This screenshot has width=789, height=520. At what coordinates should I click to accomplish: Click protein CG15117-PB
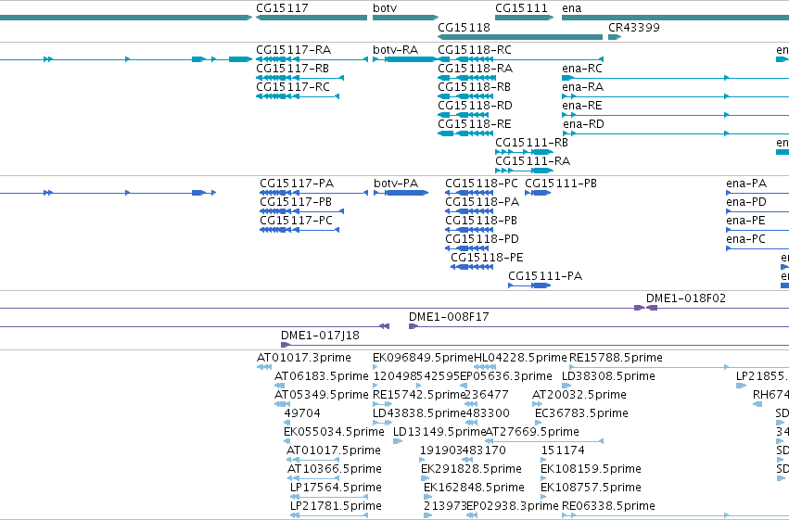[302, 211]
